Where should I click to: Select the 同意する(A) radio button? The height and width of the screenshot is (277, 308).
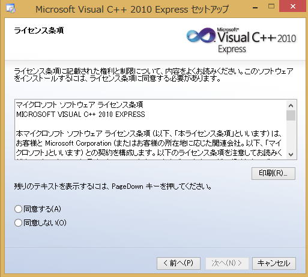click(x=18, y=209)
